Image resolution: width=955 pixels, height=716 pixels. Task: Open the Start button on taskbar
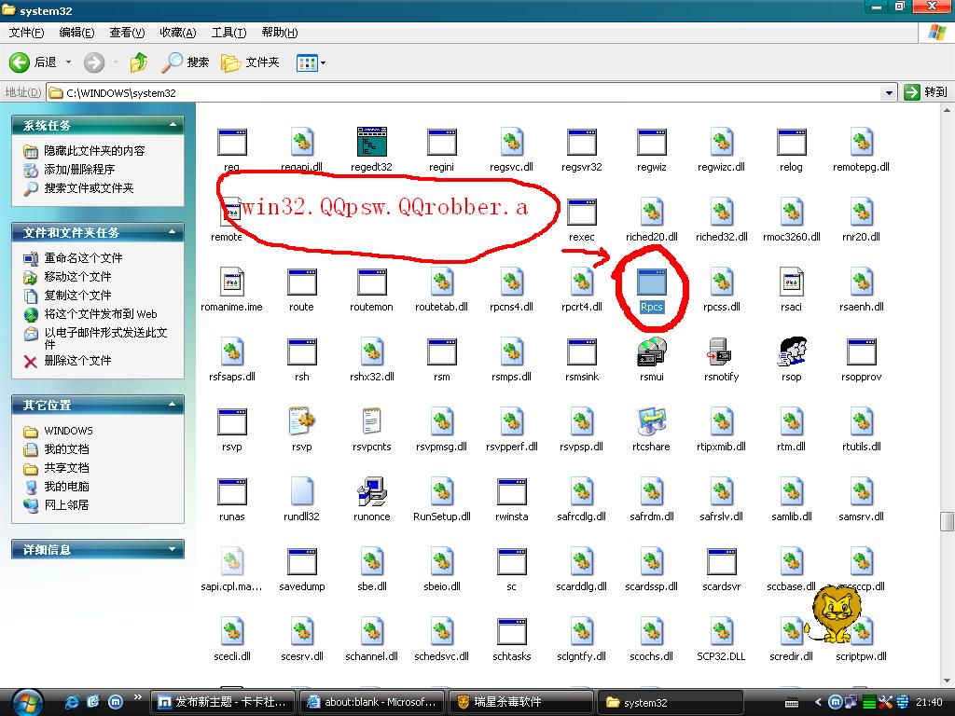coord(25,703)
